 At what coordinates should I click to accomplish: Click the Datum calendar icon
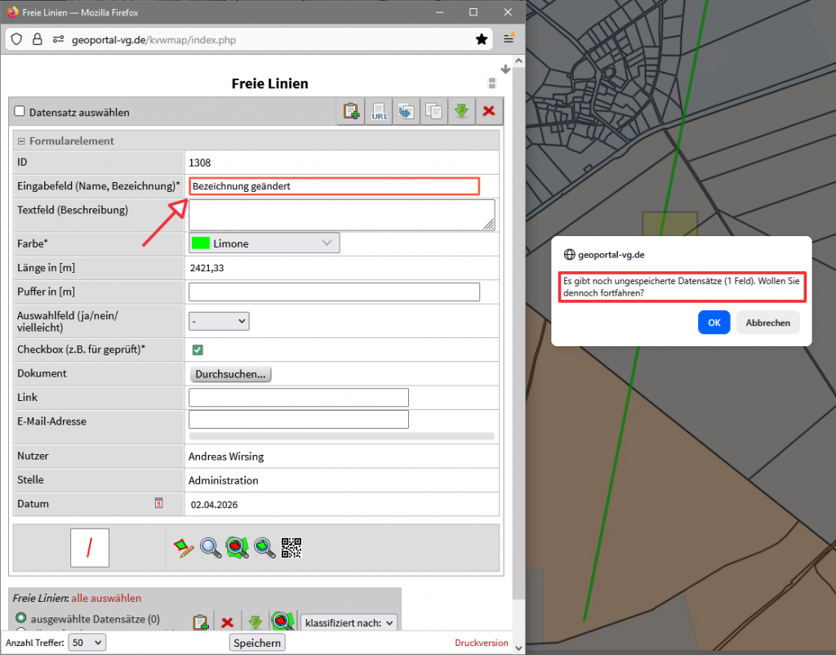pyautogui.click(x=159, y=503)
